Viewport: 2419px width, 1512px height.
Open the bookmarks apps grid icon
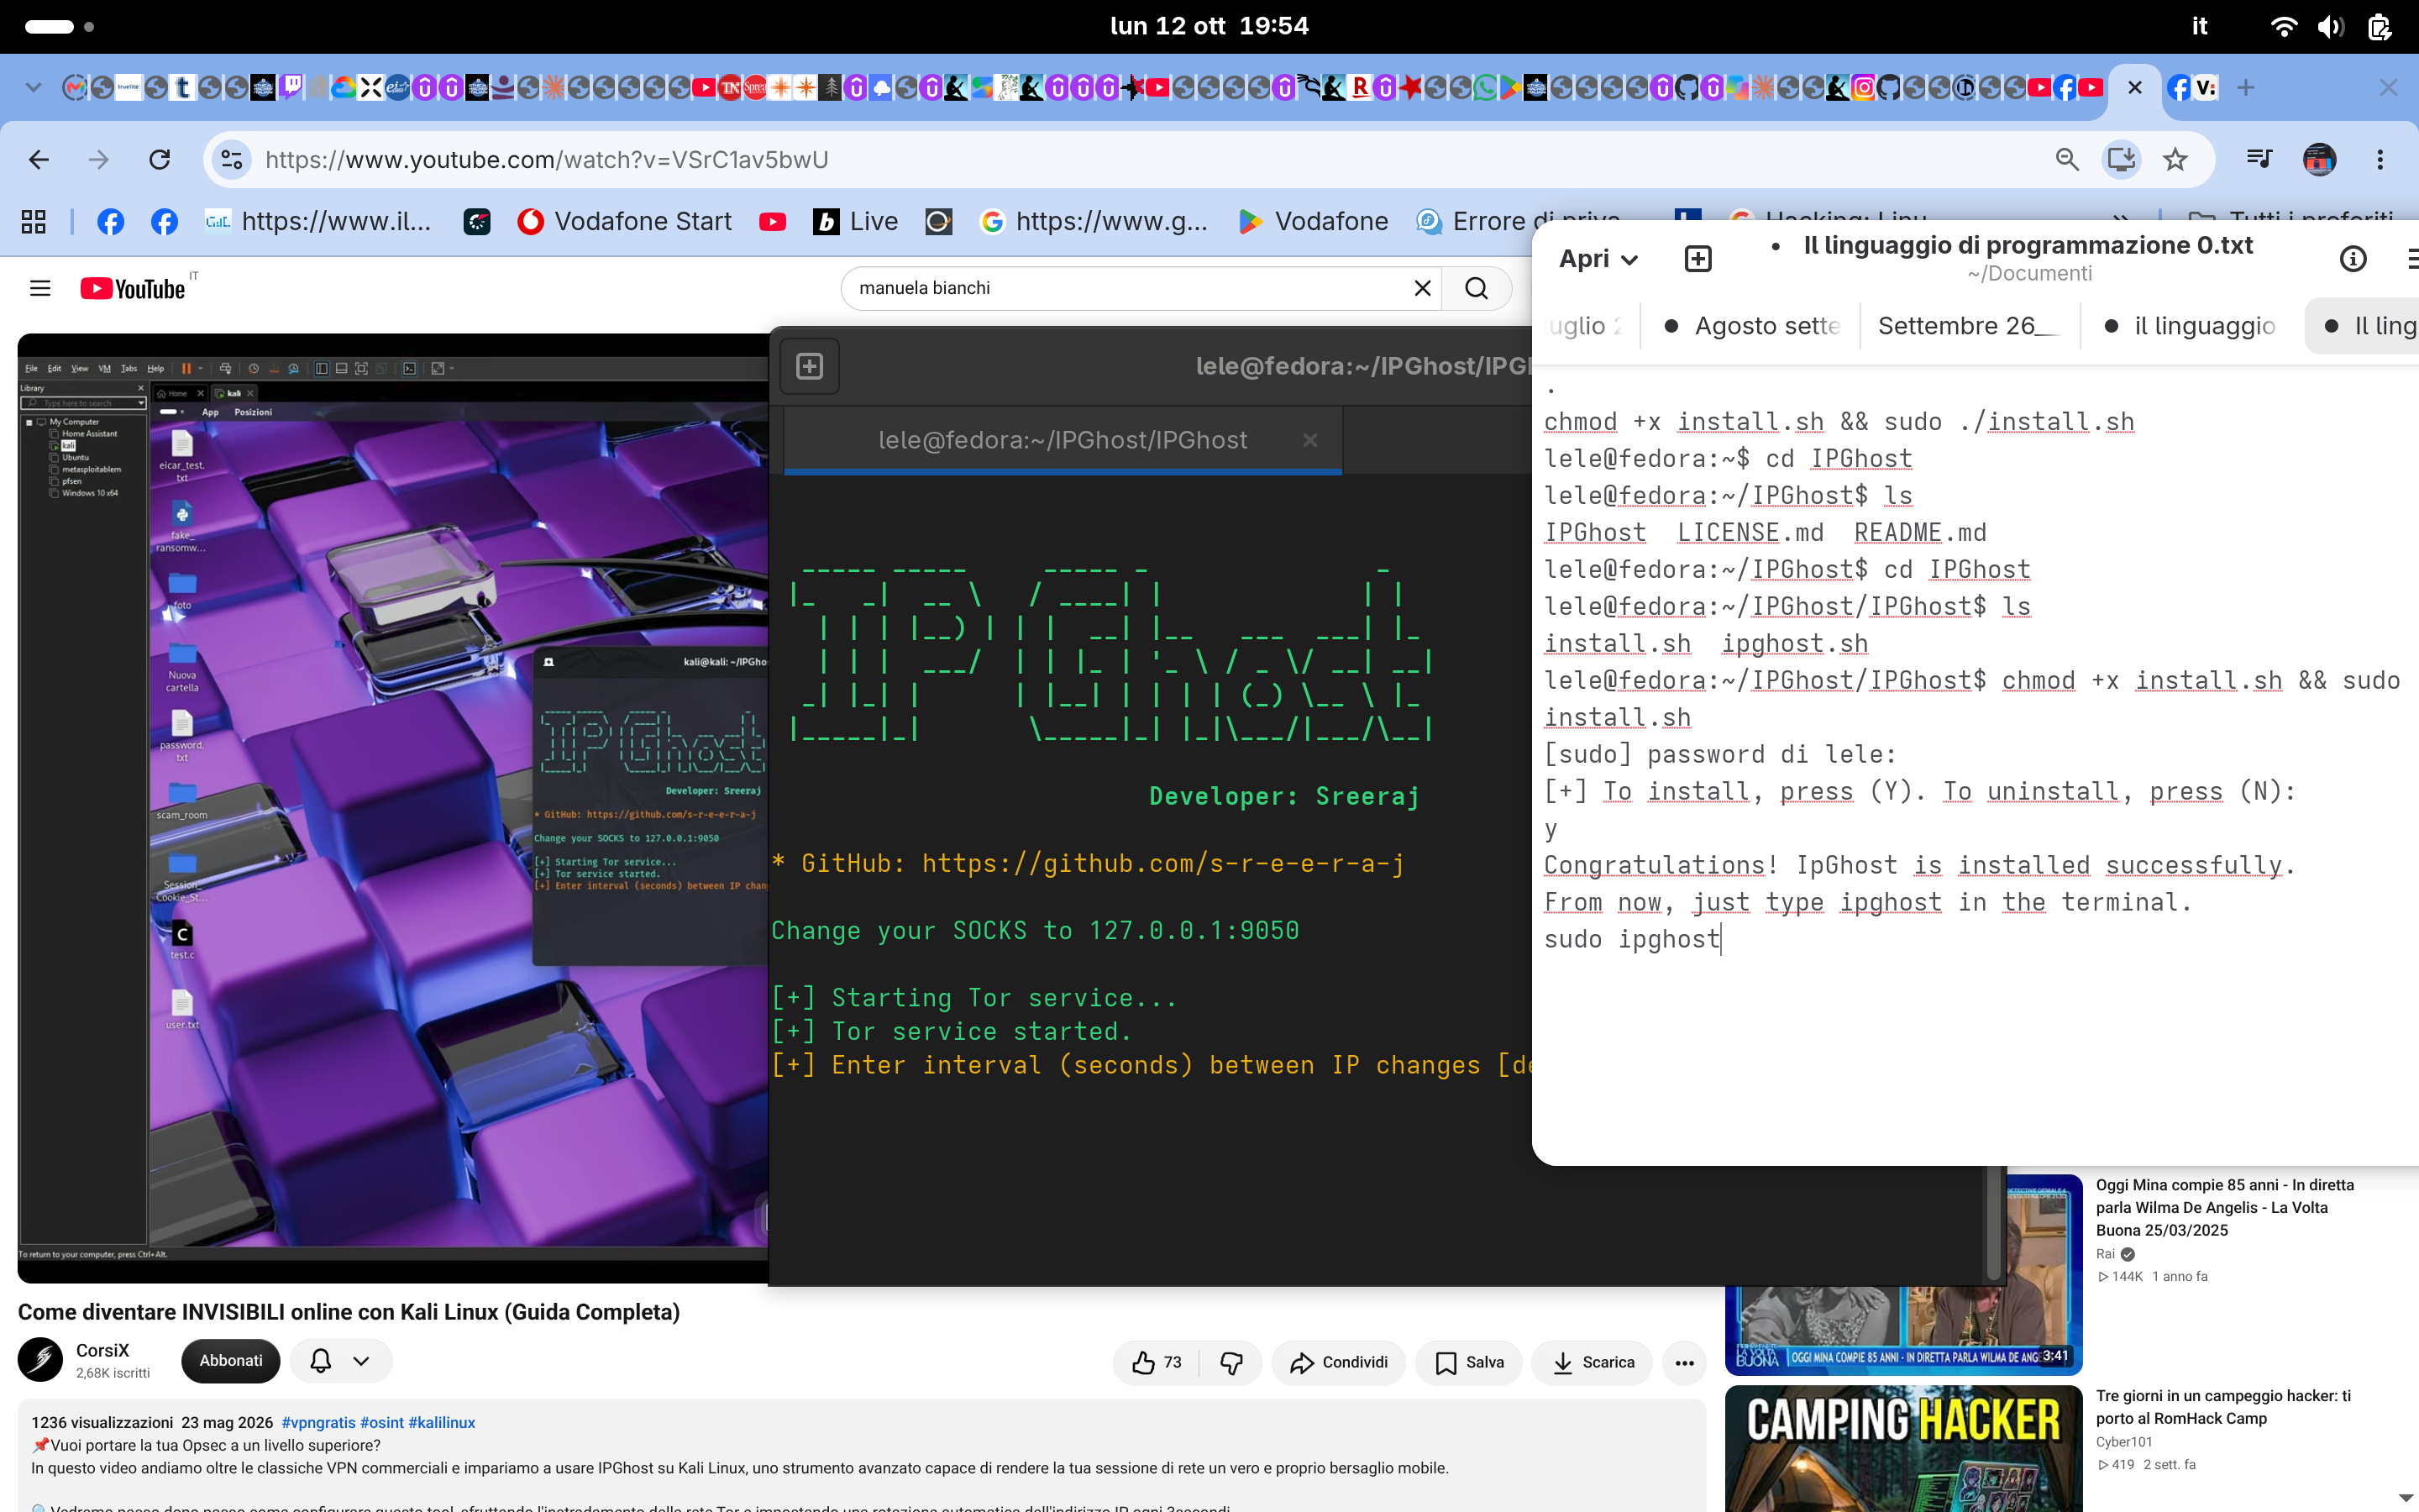[x=34, y=221]
